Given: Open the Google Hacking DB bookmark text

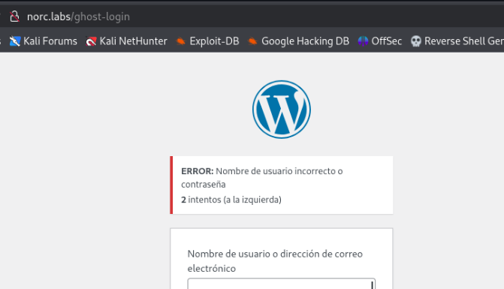Looking at the screenshot, I should pyautogui.click(x=306, y=41).
